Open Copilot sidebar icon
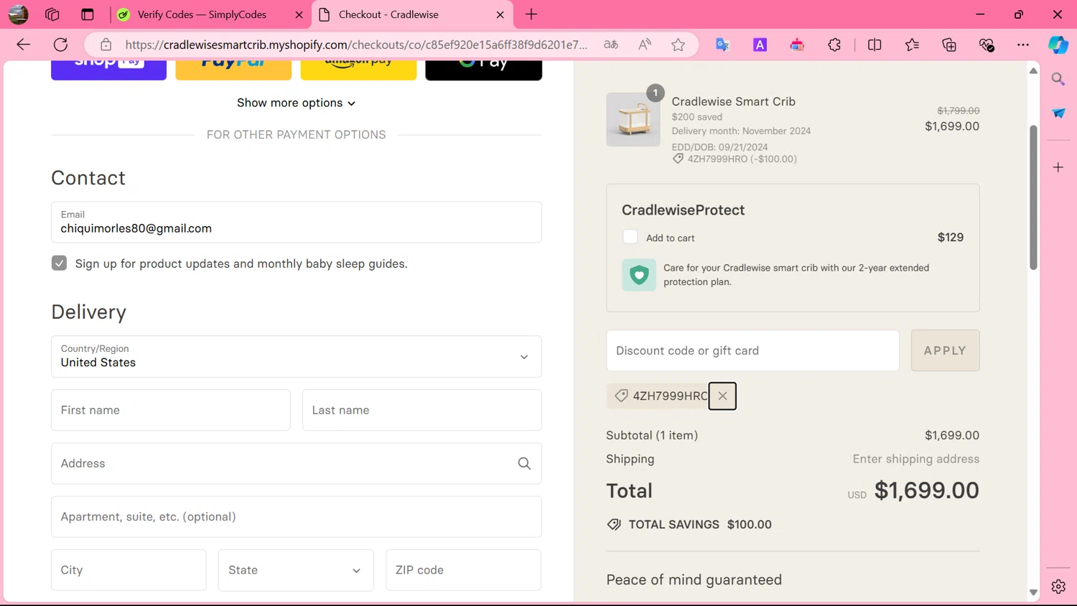 (1058, 45)
